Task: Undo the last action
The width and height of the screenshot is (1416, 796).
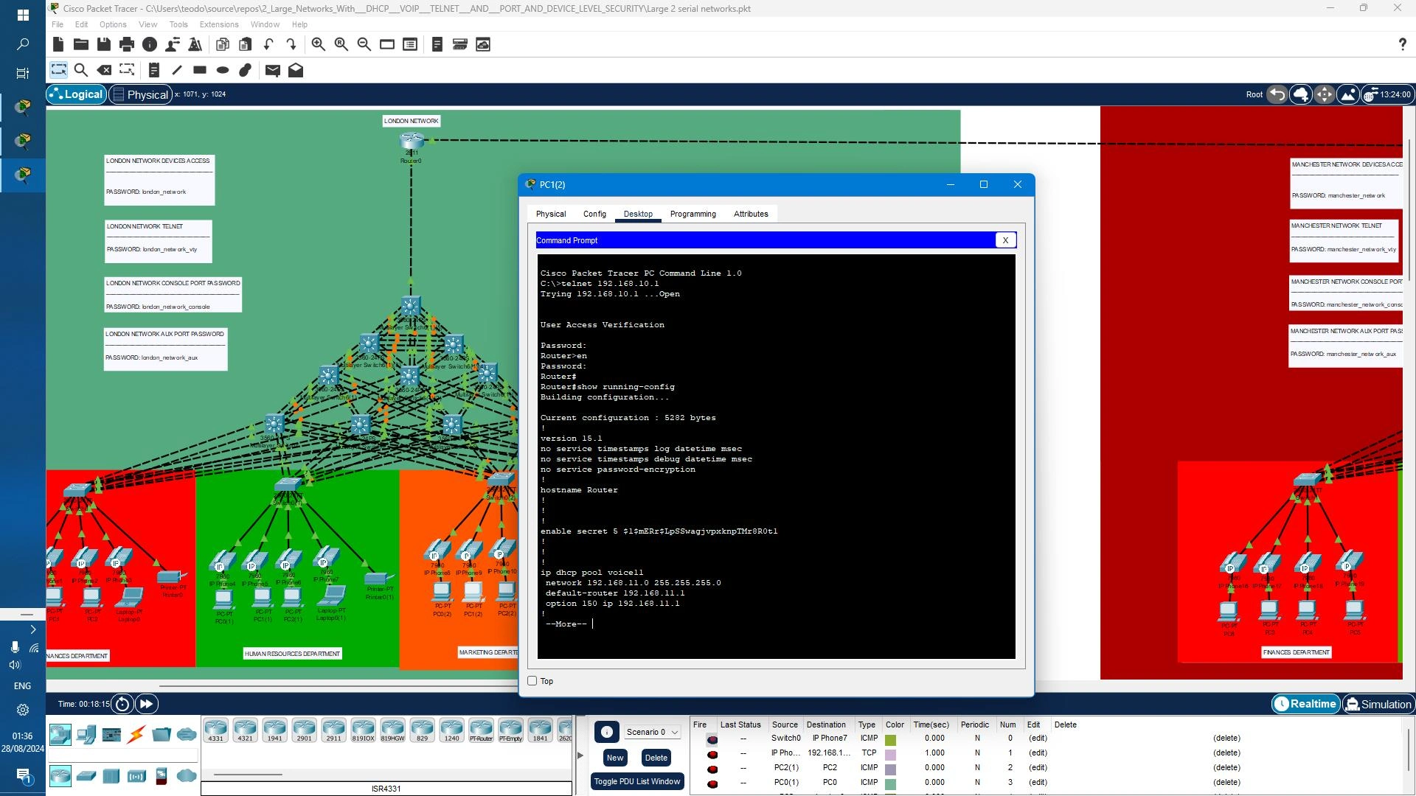Action: (268, 44)
